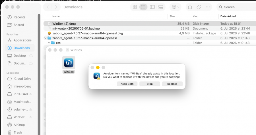Viewport: 256px width, 135px height.
Task: Eject the volume- disk
Action: pos(30,109)
